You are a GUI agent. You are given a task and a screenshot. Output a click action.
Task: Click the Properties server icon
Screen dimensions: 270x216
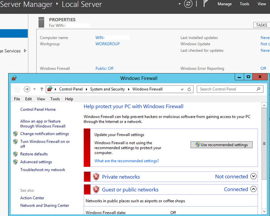41,22
